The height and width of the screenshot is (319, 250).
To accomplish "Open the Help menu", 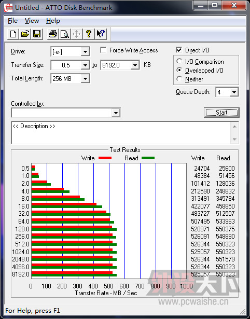I will (x=53, y=21).
